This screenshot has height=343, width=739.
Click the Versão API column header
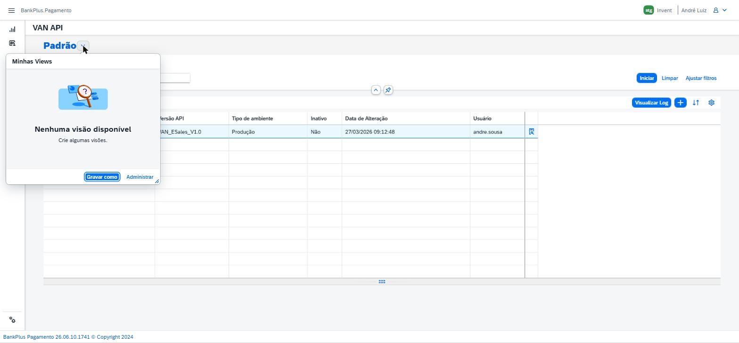(x=192, y=119)
